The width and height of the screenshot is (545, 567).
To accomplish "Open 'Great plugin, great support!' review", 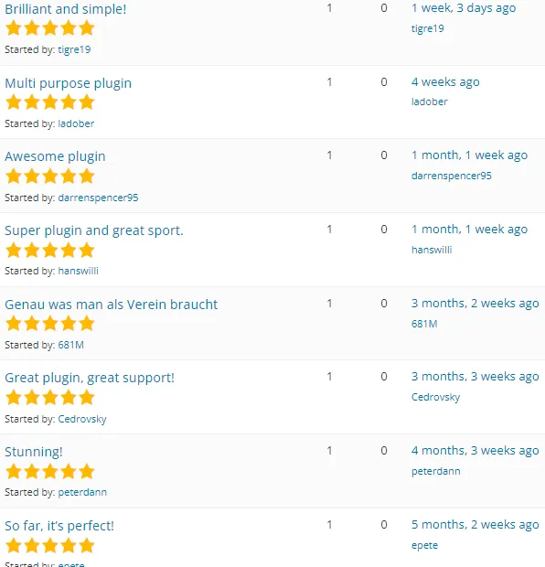I will (x=90, y=378).
